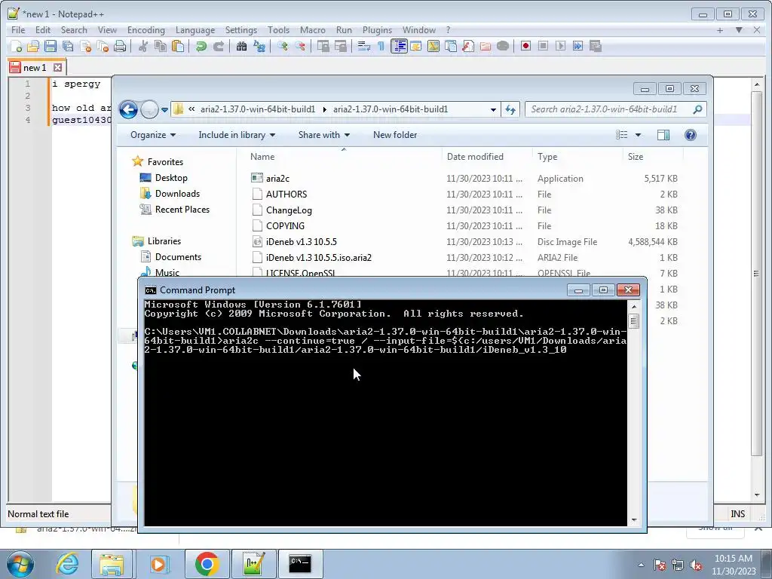Select the iDeneb v1.3 10.5.5.iso.aria2 file

pyautogui.click(x=319, y=258)
